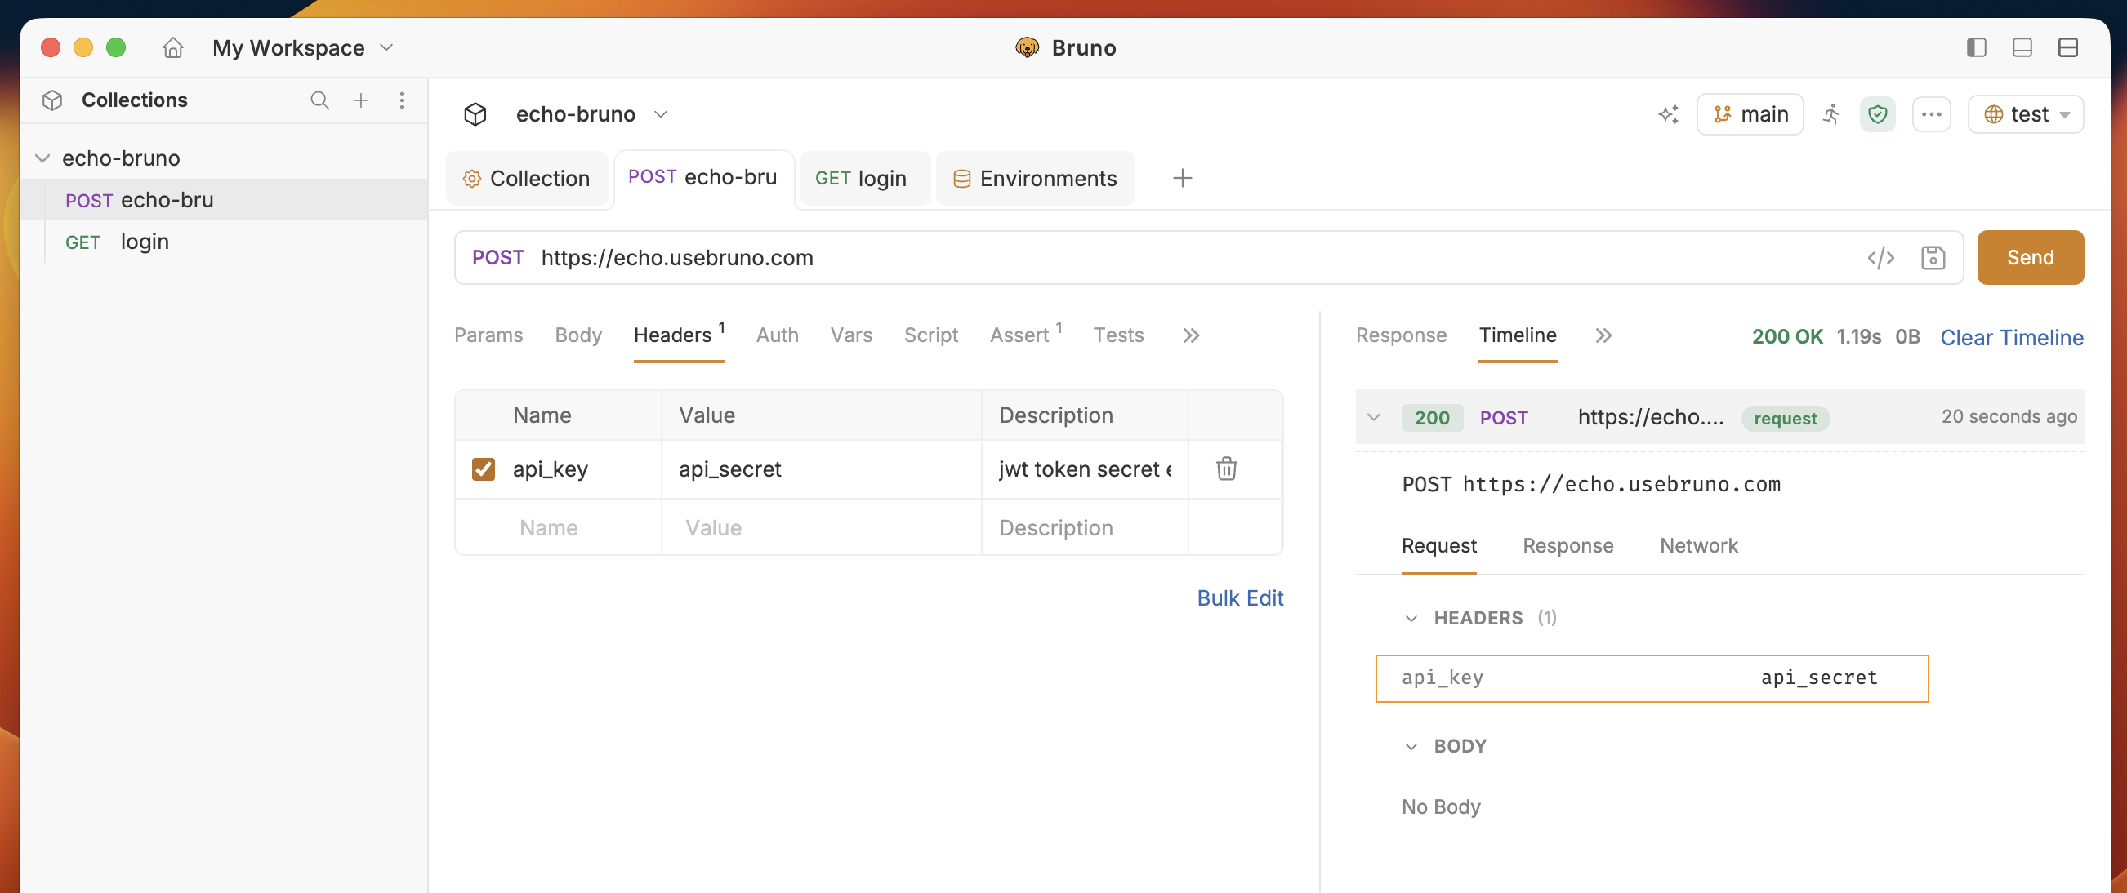Image resolution: width=2127 pixels, height=893 pixels.
Task: Show the Response sub-tab in timeline entry
Action: 1568,545
